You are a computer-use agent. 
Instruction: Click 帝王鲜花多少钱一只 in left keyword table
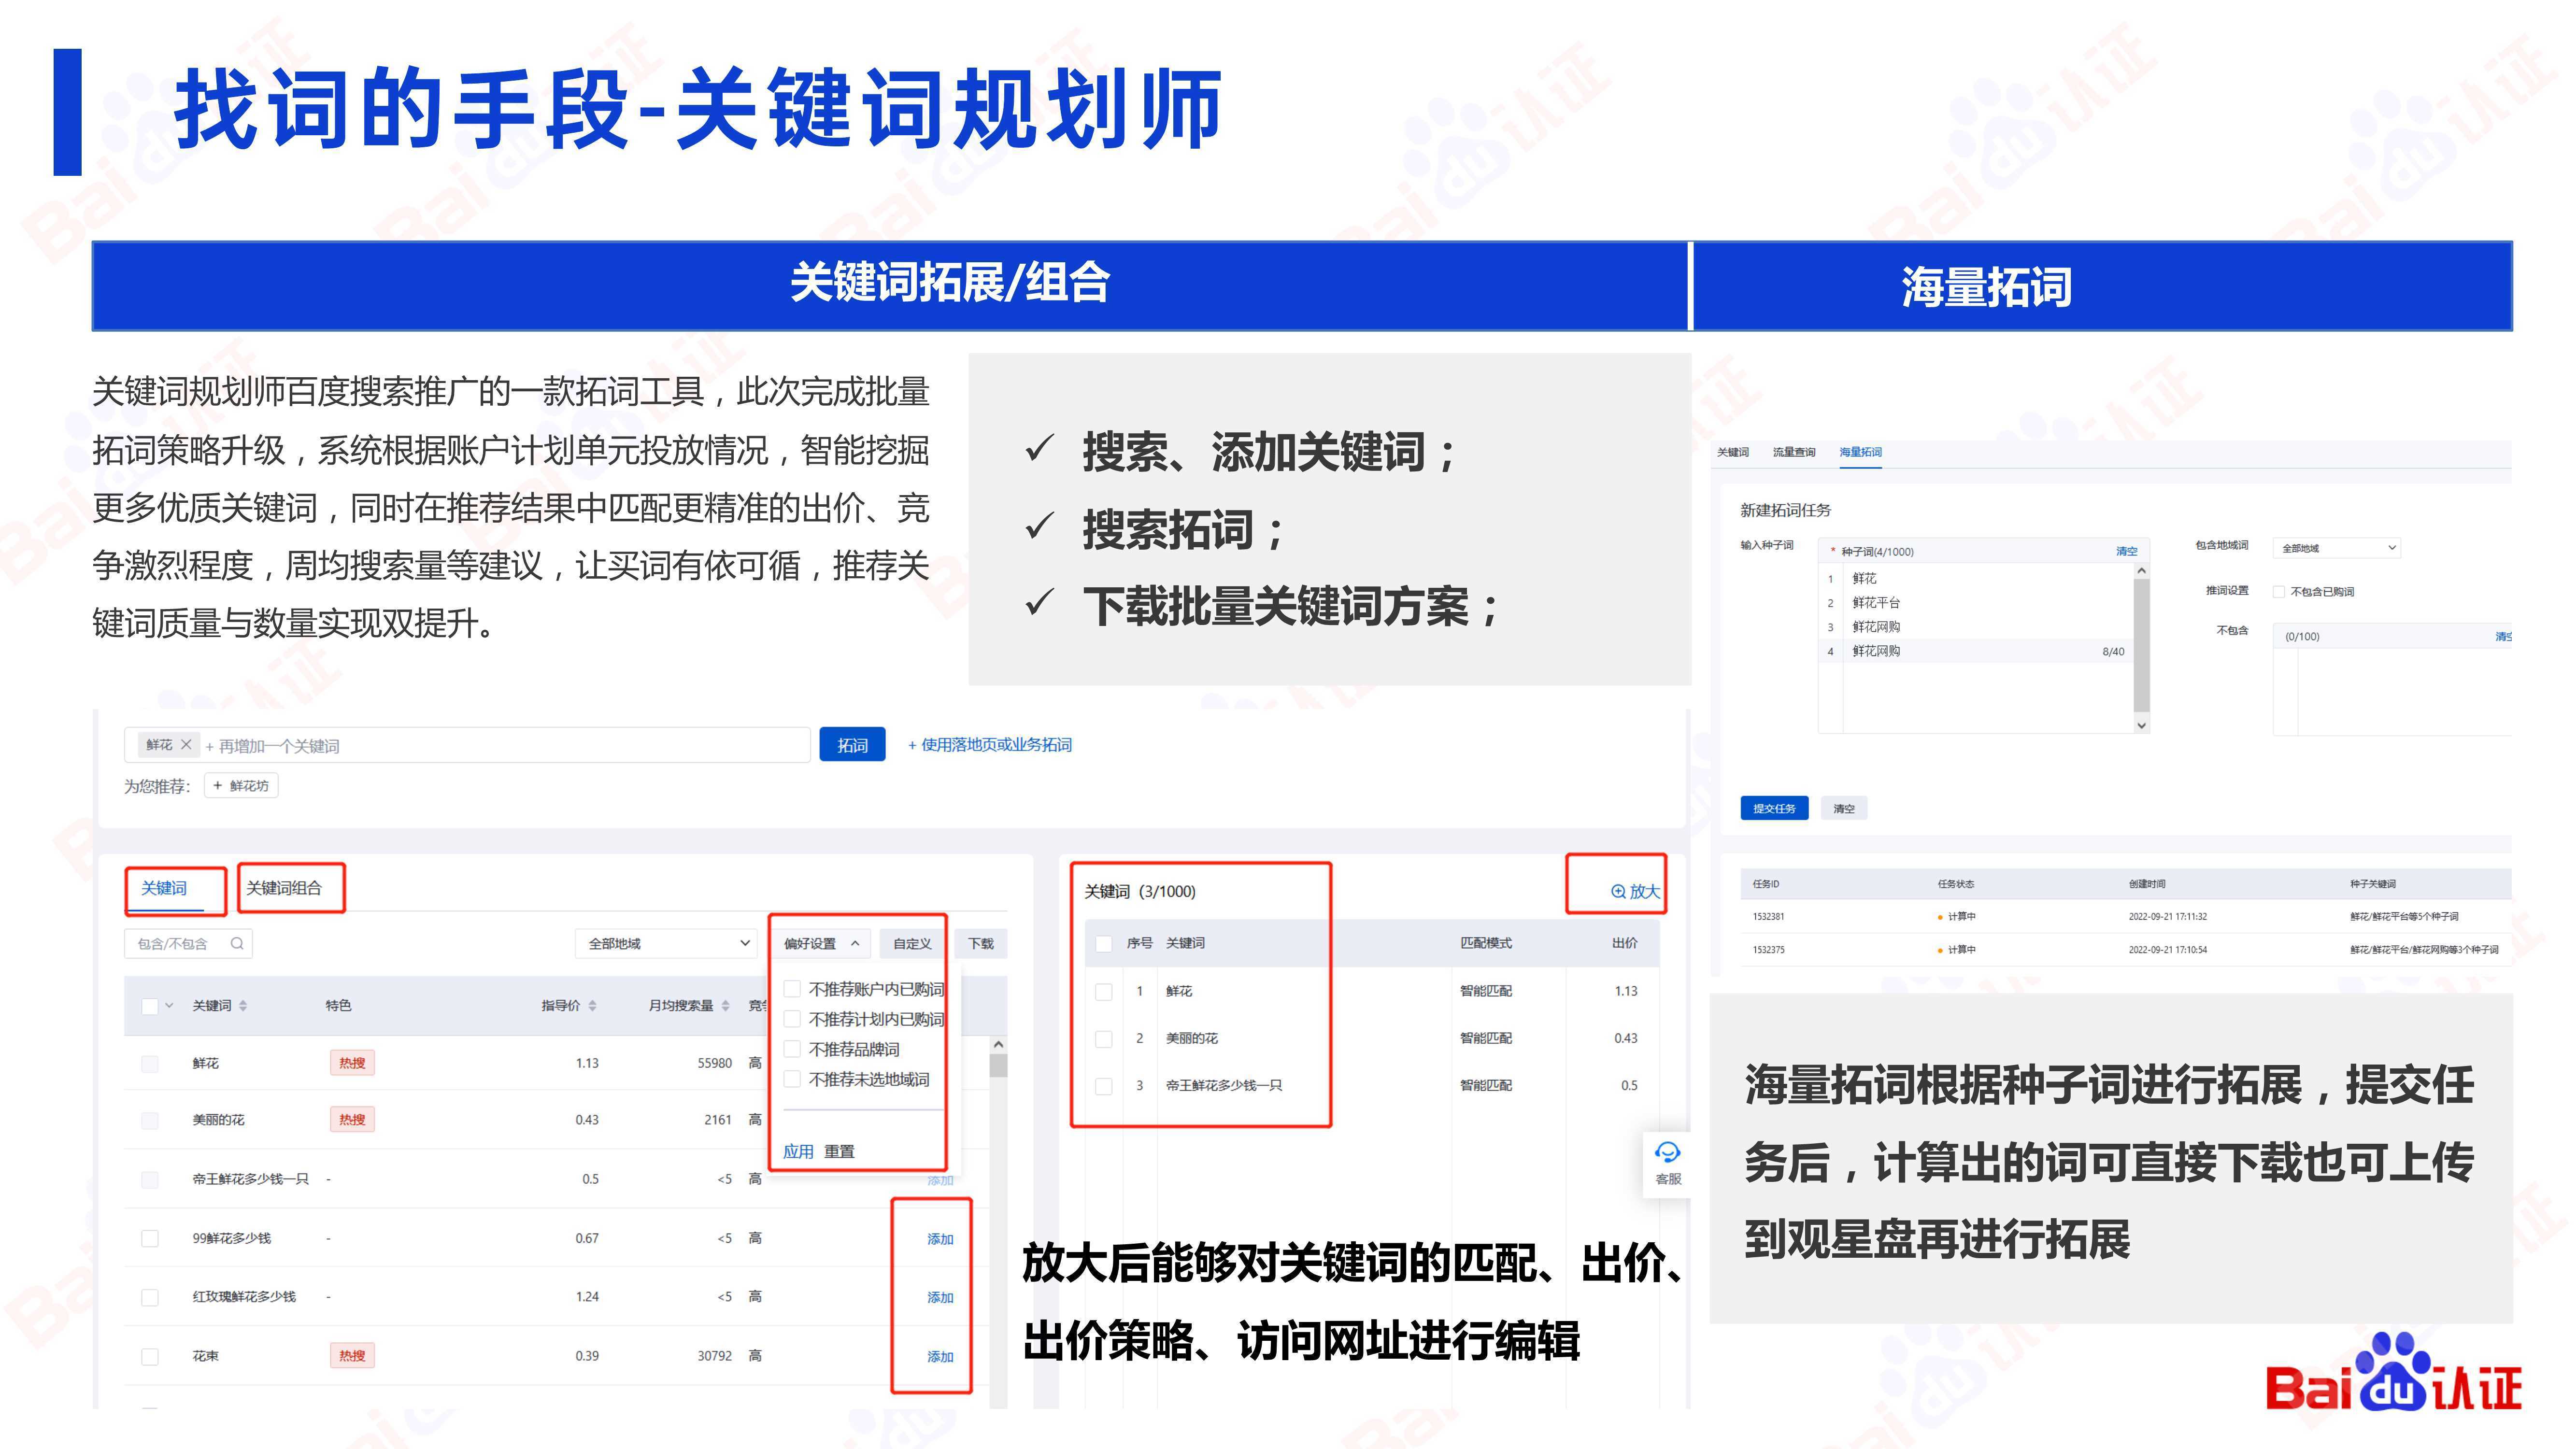coord(250,1179)
